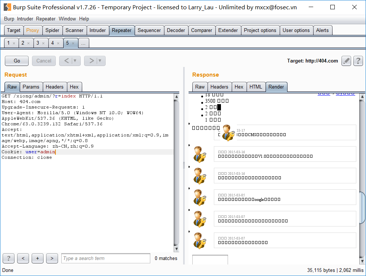Close Repeater tab 4 with its x
Viewport: 366px width, 276px height.
tap(58, 43)
